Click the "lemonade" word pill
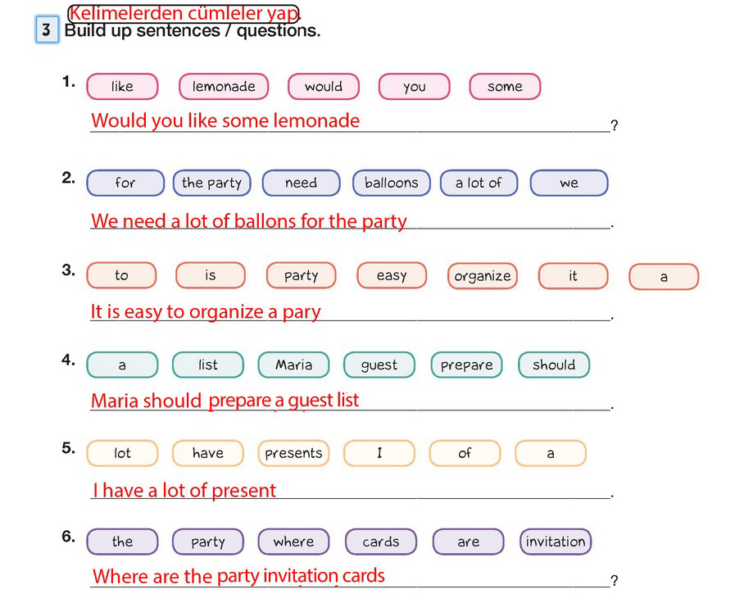The height and width of the screenshot is (603, 735). click(x=224, y=87)
